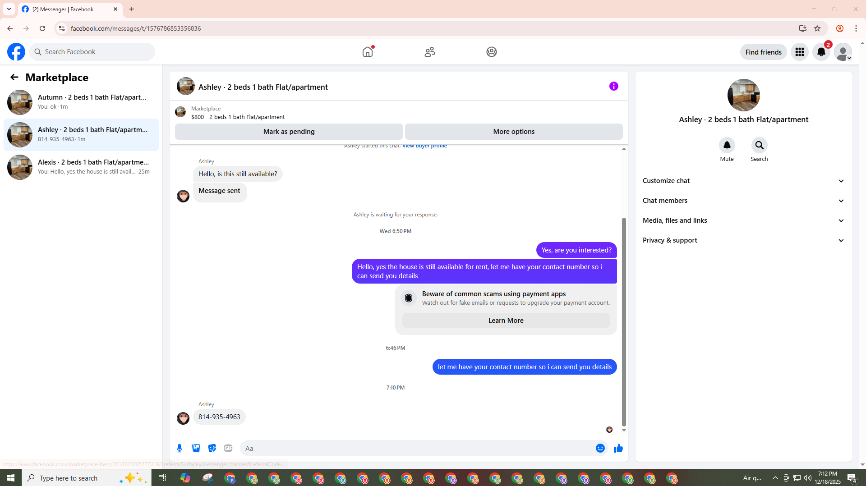Open the Chrome three-dot menu
The width and height of the screenshot is (866, 486).
click(x=856, y=28)
